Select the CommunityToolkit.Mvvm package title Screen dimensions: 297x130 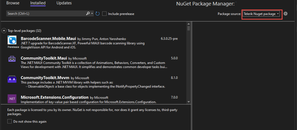[x=45, y=78]
